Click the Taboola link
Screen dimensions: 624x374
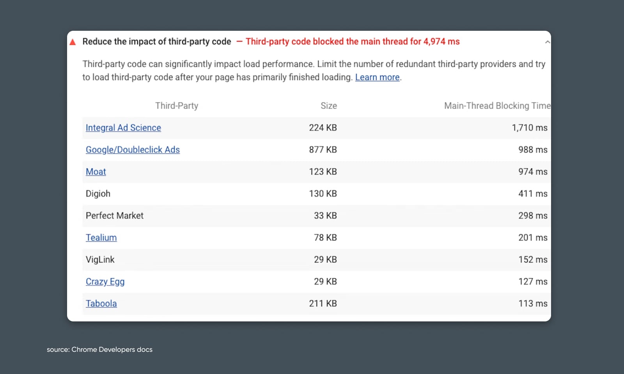pos(101,303)
